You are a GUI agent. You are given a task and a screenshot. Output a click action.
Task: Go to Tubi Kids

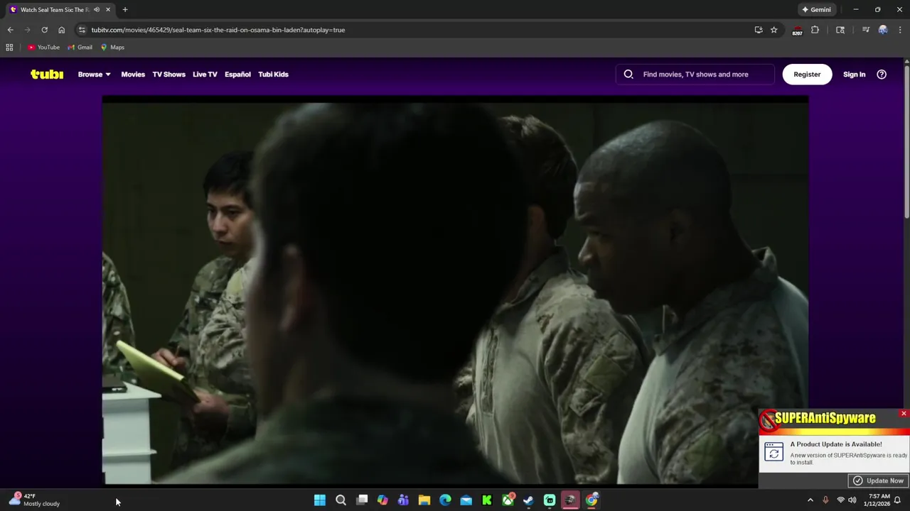(x=273, y=75)
